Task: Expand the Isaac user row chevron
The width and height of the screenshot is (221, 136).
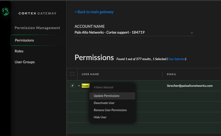Action: [79, 86]
